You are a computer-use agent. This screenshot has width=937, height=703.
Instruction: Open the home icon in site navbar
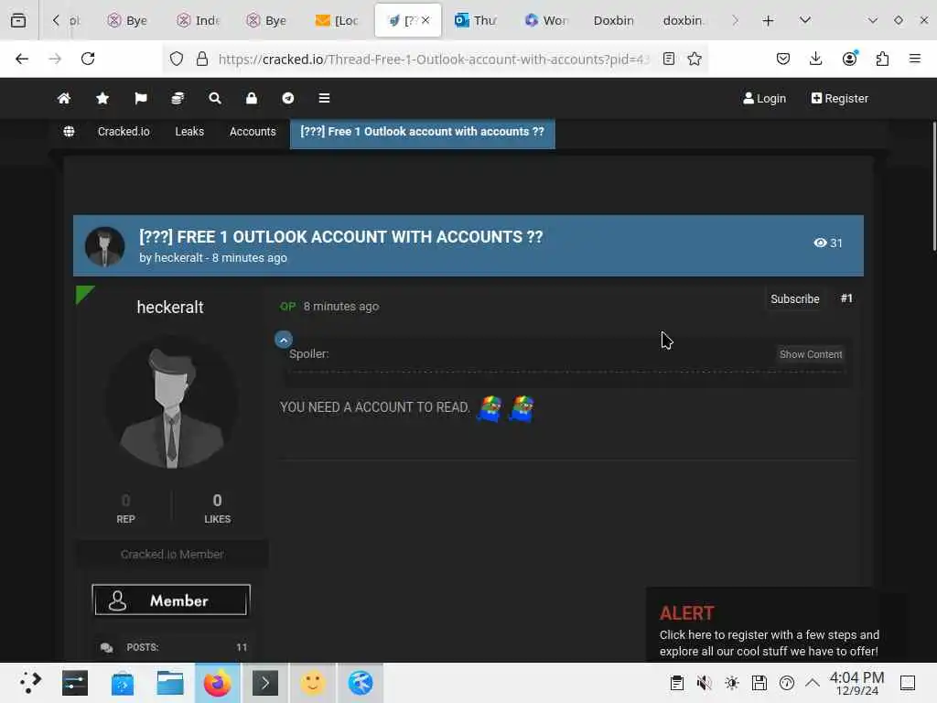pyautogui.click(x=64, y=98)
